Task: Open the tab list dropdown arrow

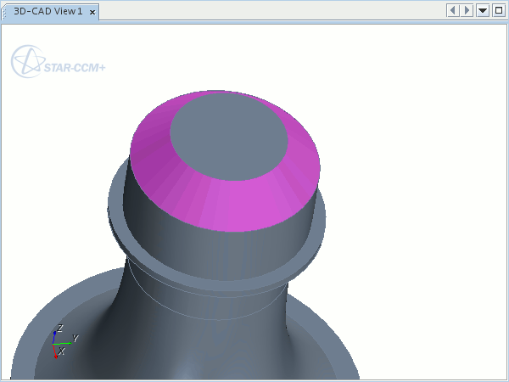Action: 483,11
